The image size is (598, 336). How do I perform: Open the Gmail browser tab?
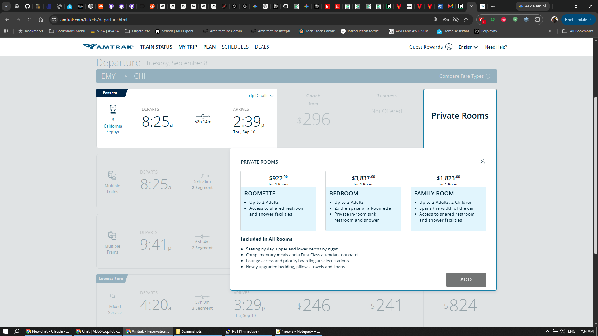(x=450, y=6)
